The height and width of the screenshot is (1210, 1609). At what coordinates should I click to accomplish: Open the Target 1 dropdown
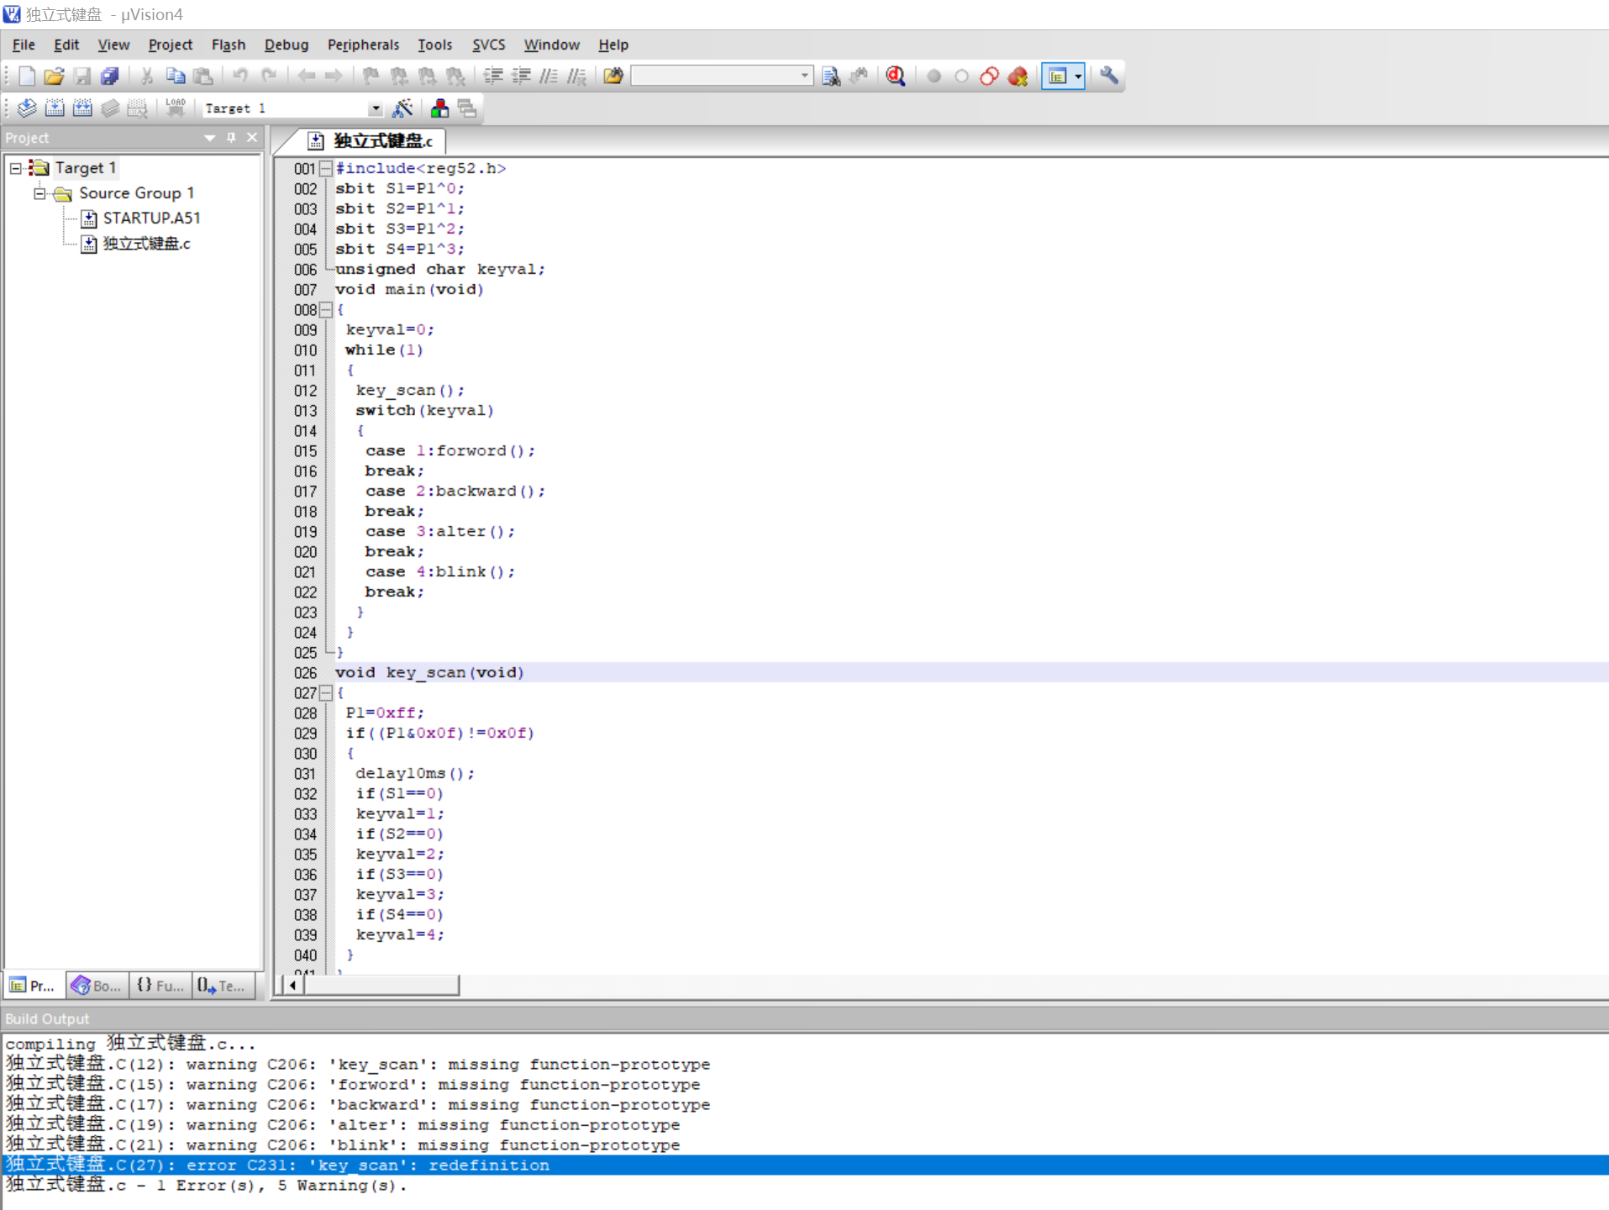375,108
